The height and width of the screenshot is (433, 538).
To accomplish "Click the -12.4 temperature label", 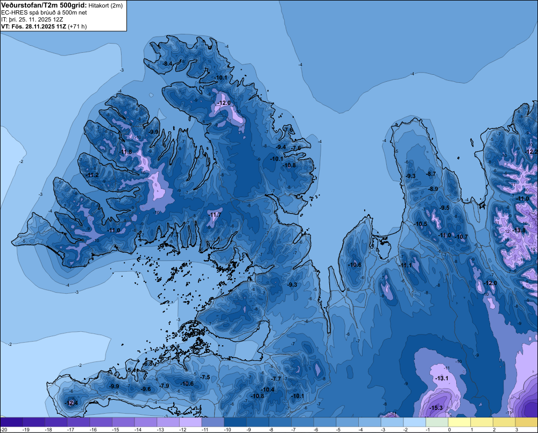I will point(71,403).
